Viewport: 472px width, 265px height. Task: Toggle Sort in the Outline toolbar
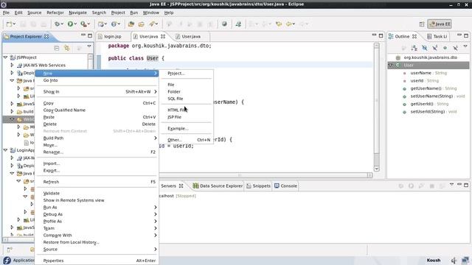tap(414, 48)
